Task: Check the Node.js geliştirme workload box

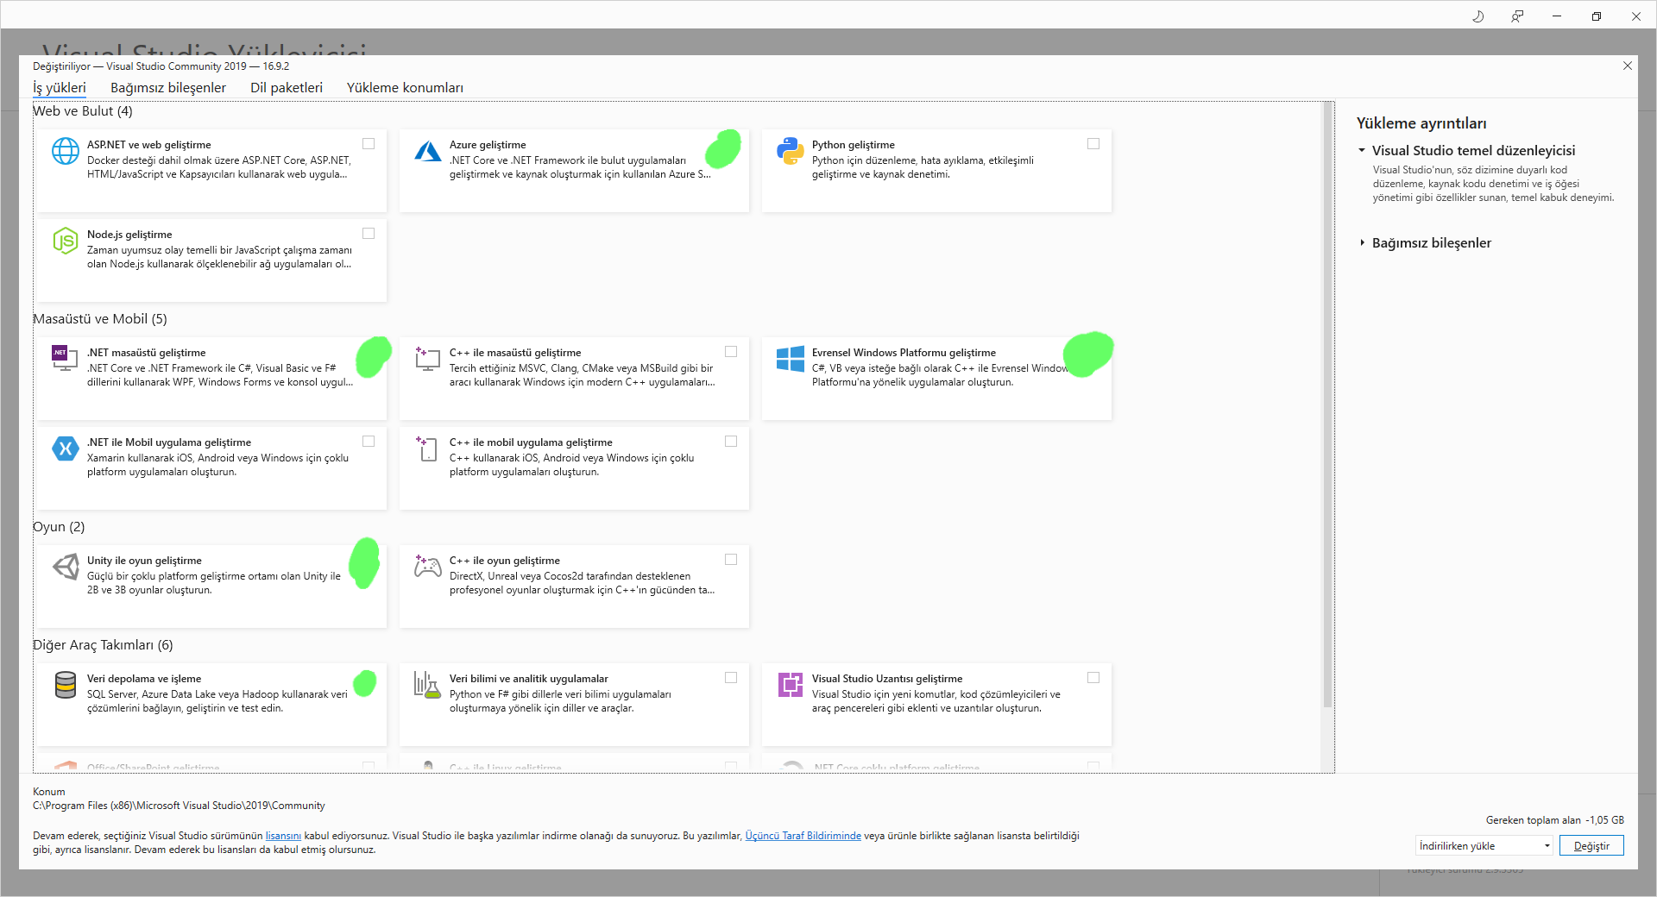Action: coord(369,234)
